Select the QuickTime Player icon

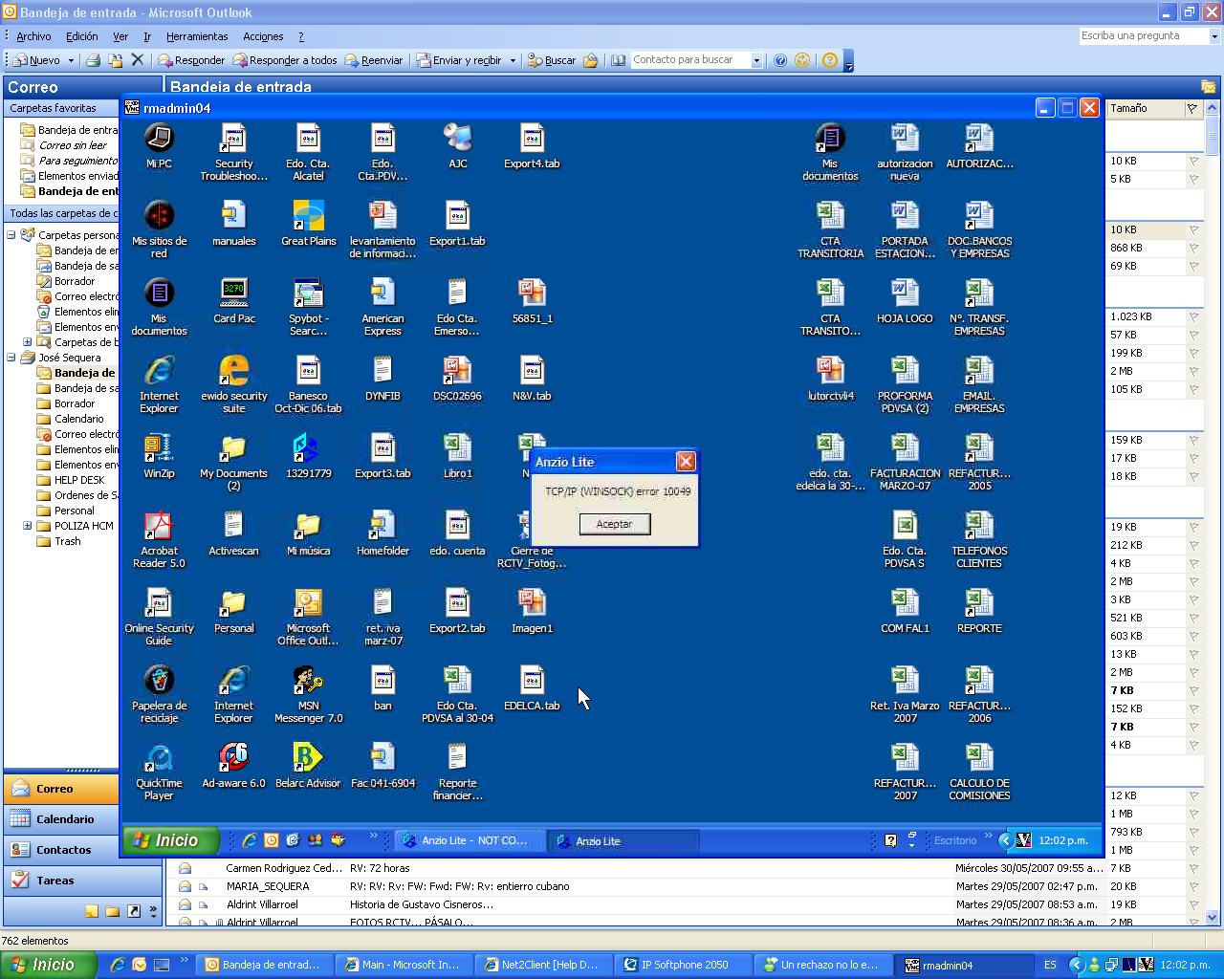click(x=159, y=772)
